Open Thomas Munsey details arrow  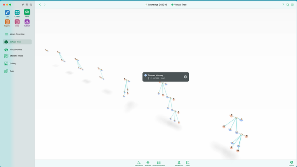[x=185, y=77]
